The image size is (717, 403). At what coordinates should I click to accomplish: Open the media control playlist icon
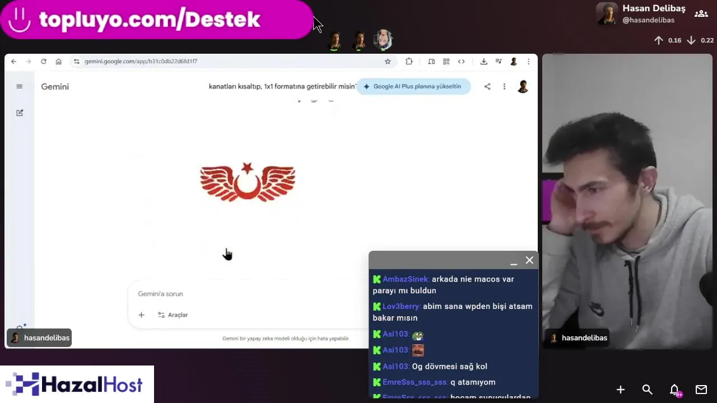(x=499, y=62)
